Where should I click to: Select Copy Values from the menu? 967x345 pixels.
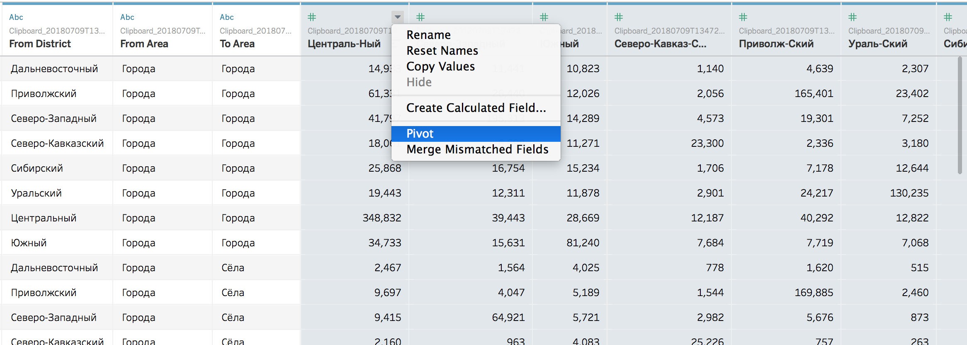point(440,66)
